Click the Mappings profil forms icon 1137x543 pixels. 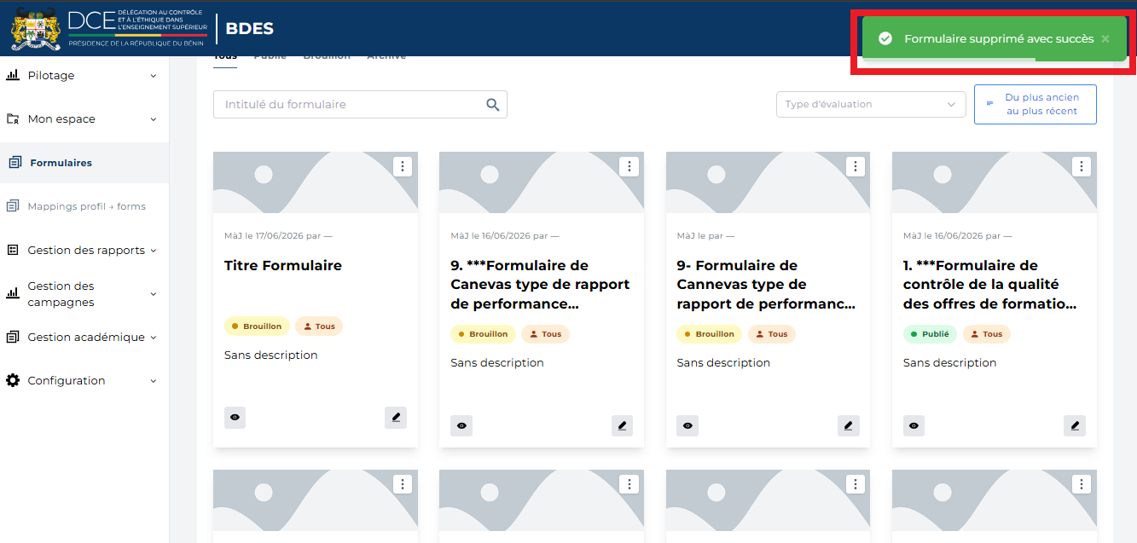pos(13,206)
